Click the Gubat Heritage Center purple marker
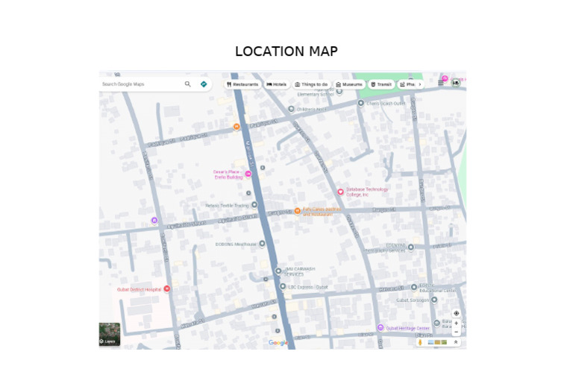573x375 pixels. pyautogui.click(x=381, y=327)
